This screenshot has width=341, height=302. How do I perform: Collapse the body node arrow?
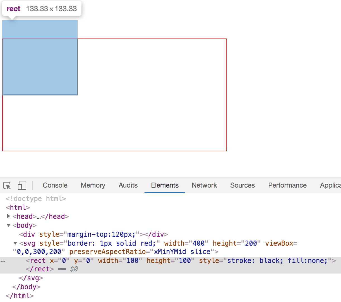[x=9, y=225]
